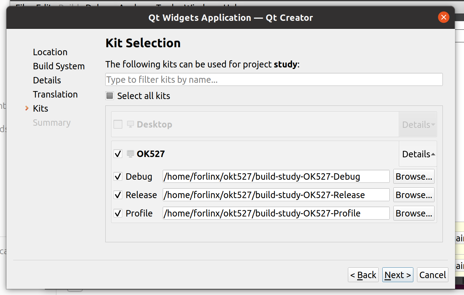Go back with the Back button
This screenshot has width=464, height=295.
click(x=363, y=275)
